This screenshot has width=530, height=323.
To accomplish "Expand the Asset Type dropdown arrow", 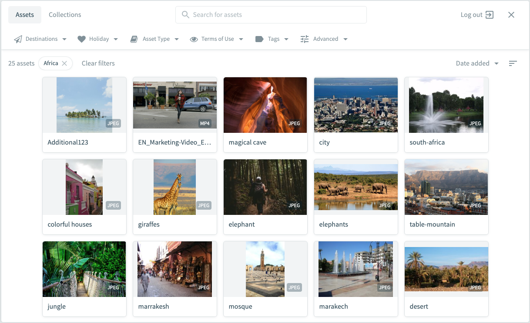I will click(x=177, y=39).
